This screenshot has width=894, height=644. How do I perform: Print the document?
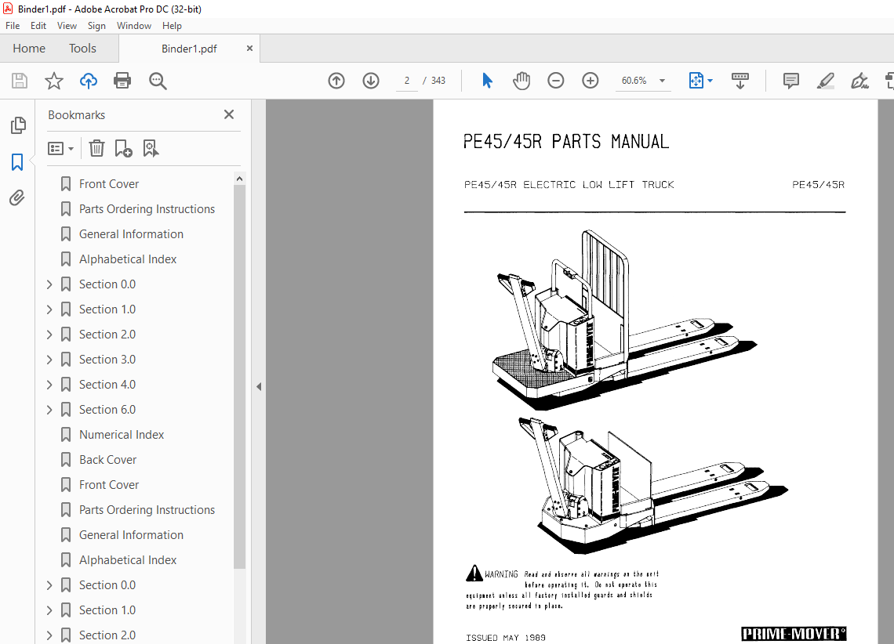(122, 81)
